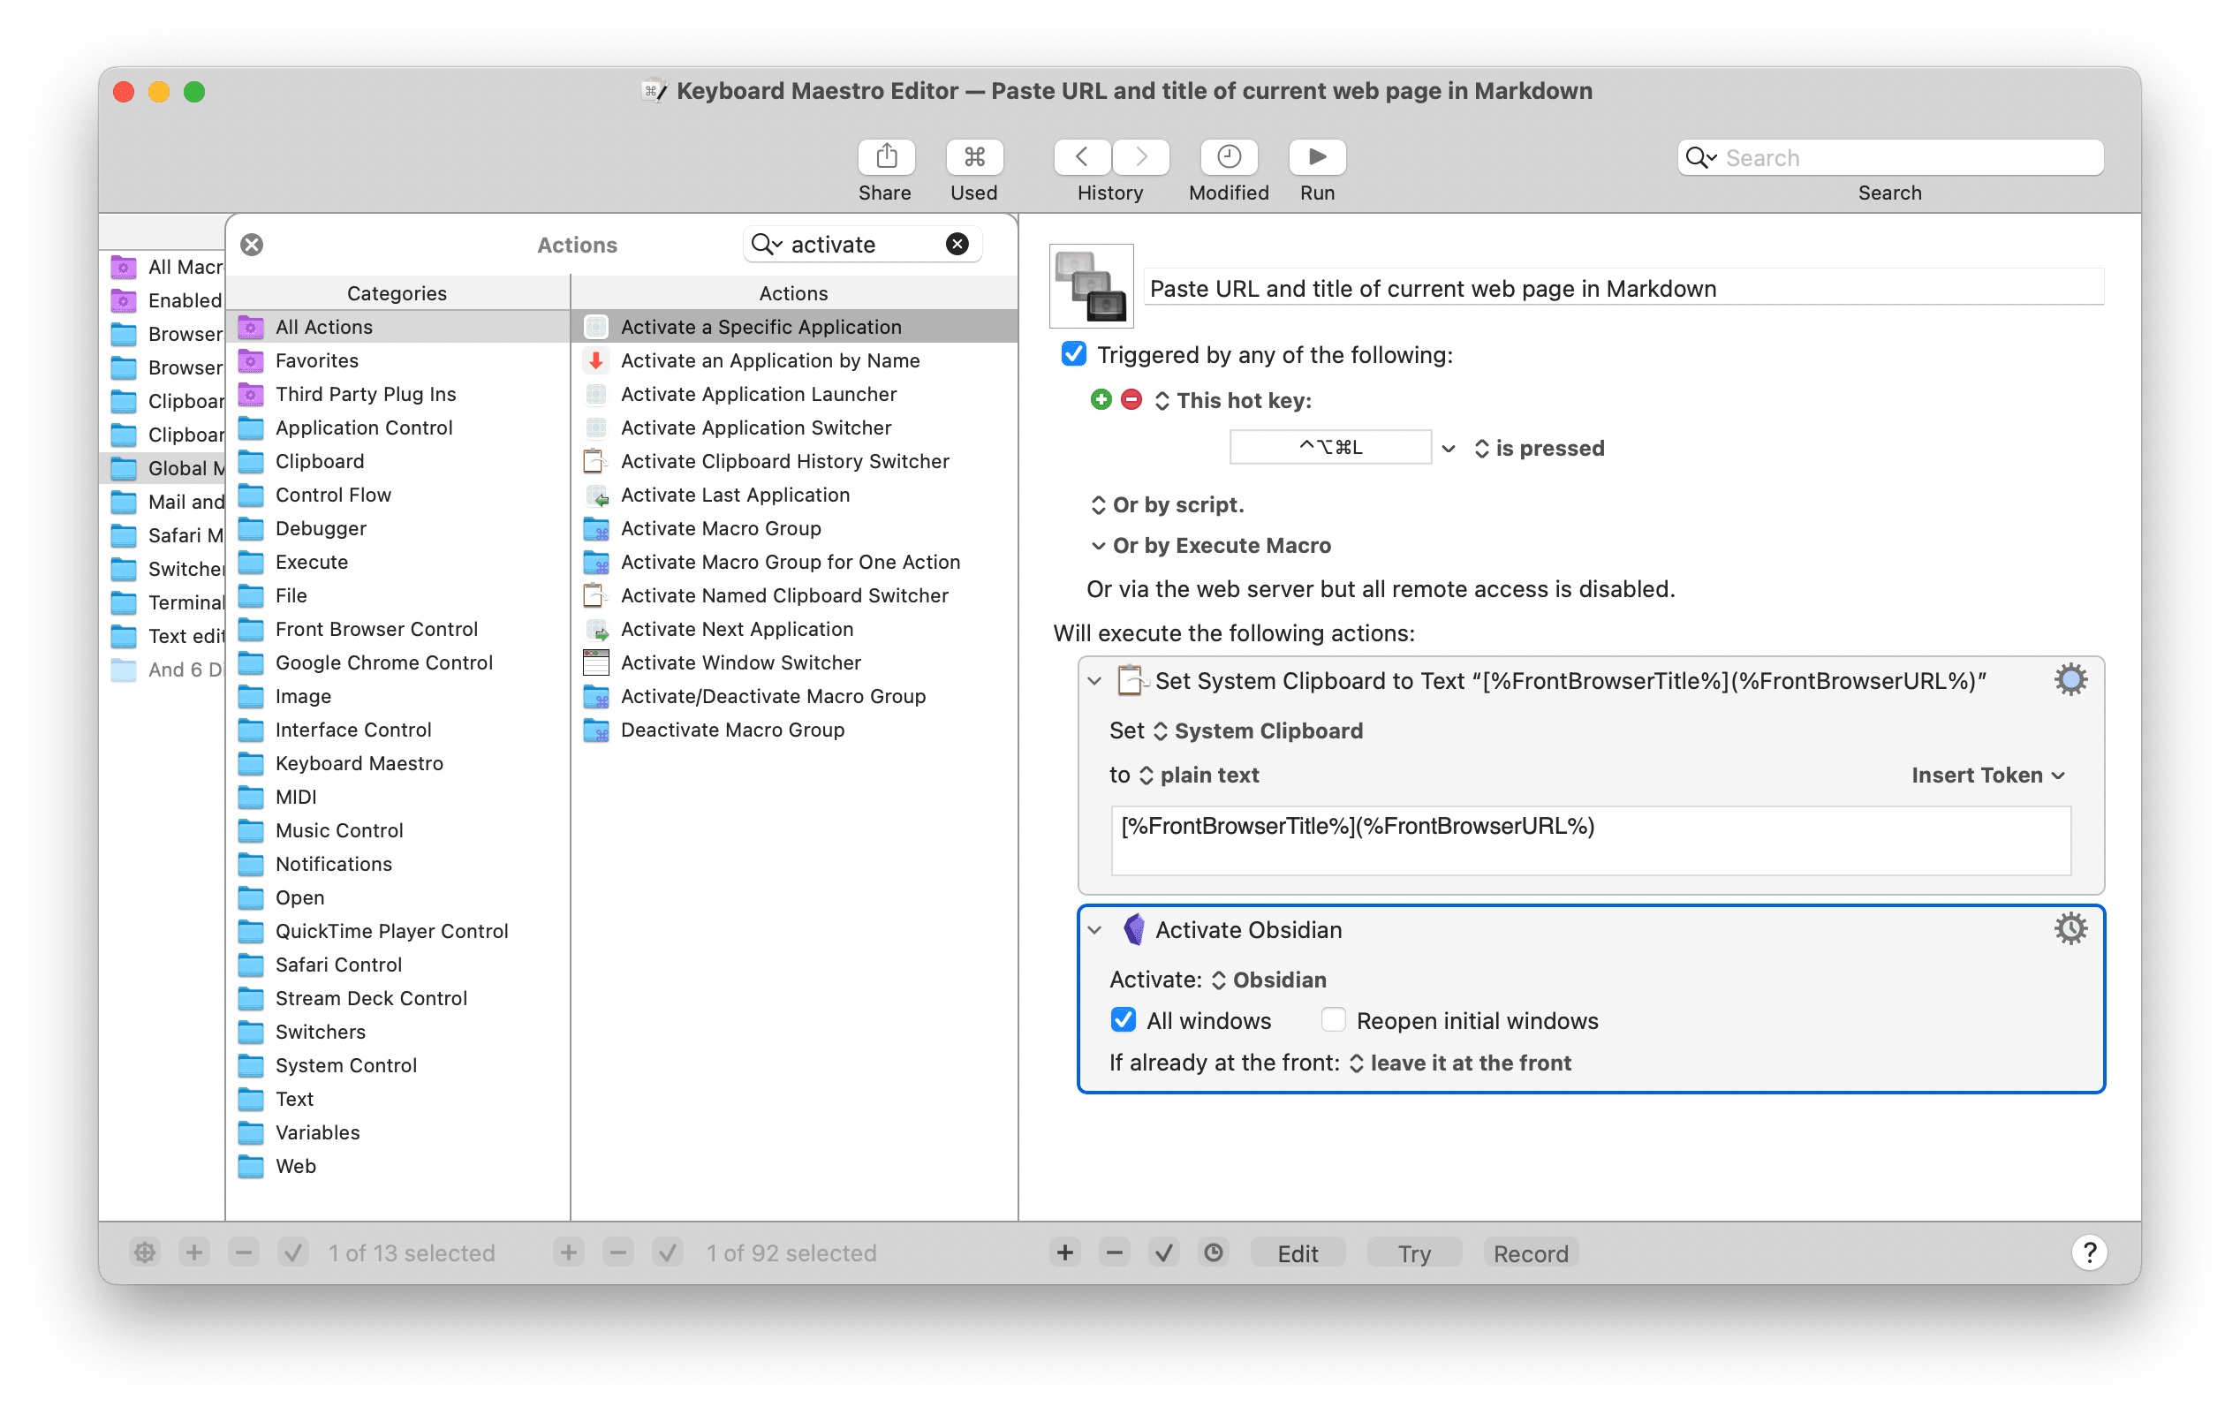Add a new macro group with plus button
This screenshot has height=1415, width=2240.
(x=193, y=1252)
